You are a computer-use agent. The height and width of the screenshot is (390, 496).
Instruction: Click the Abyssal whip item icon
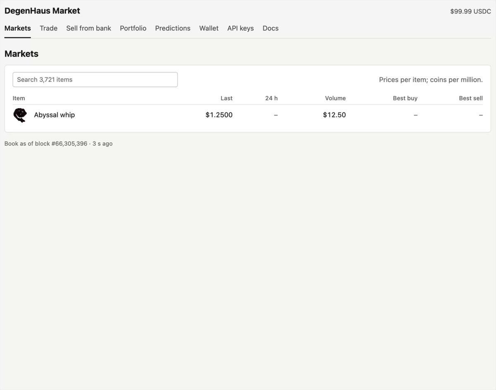(x=20, y=115)
